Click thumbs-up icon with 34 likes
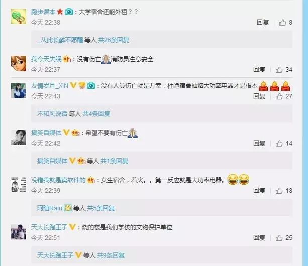The height and width of the screenshot is (266, 308). tap(279, 70)
